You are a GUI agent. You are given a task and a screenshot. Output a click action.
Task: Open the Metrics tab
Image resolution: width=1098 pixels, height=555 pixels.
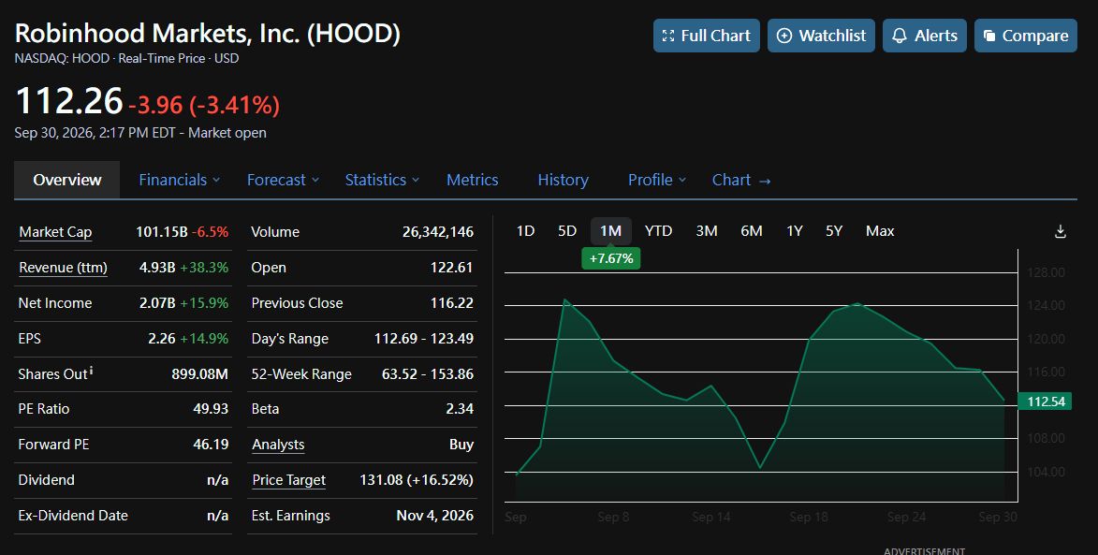473,180
